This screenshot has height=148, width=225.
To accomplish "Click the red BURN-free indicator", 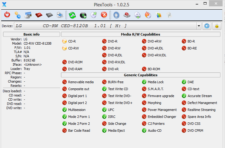I will pos(104,82).
